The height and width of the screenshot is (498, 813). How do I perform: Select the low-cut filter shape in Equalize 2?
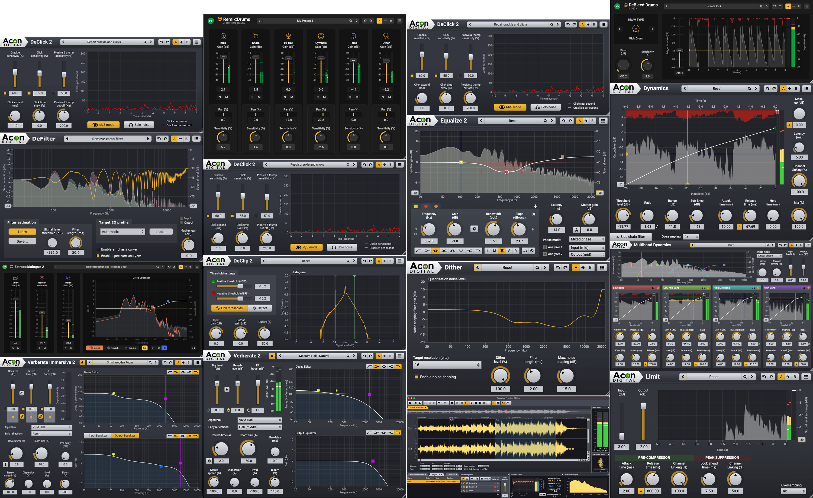click(x=418, y=251)
